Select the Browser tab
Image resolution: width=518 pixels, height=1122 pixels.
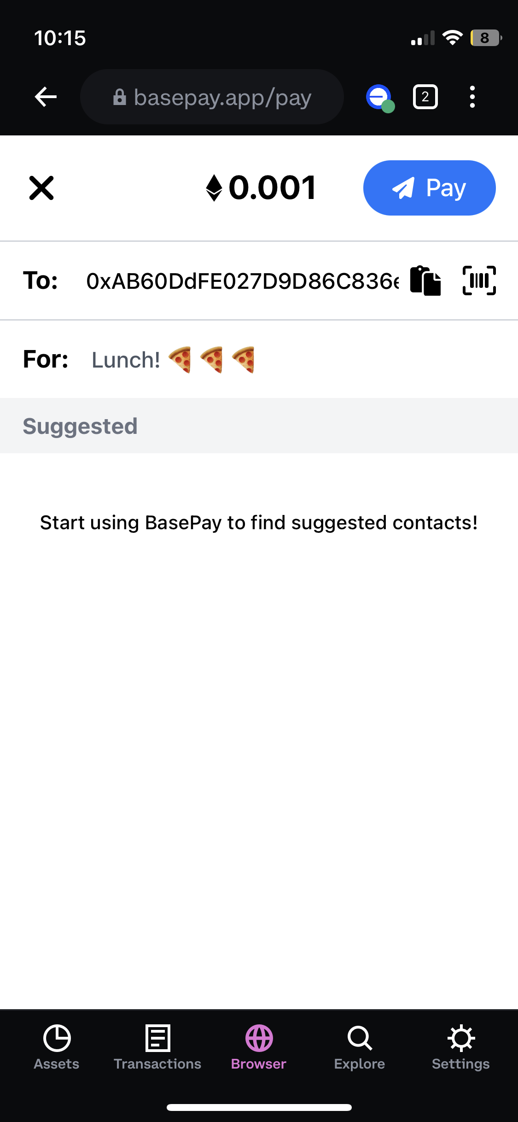[x=259, y=1047]
